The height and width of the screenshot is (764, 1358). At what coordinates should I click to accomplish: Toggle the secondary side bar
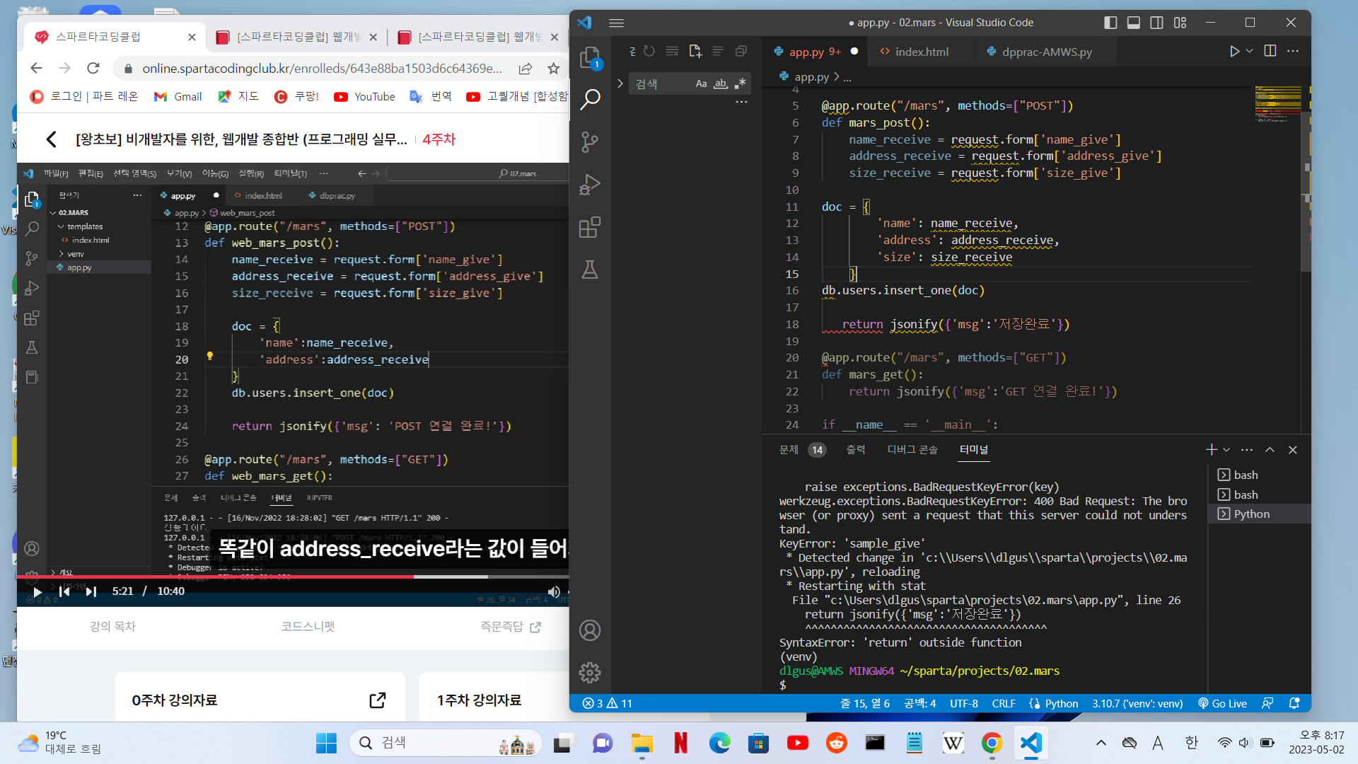(1156, 23)
